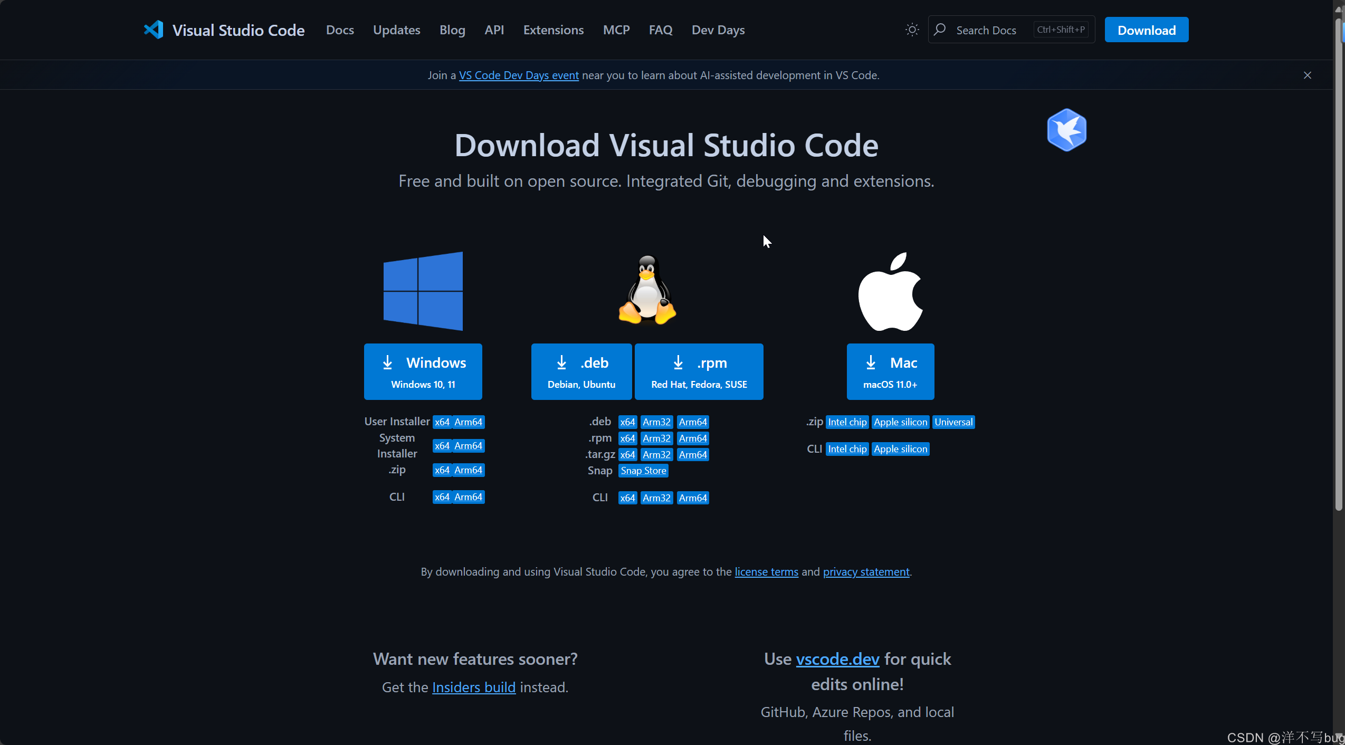Click the Visual Studio Code logo icon
Image resolution: width=1345 pixels, height=745 pixels.
[154, 30]
